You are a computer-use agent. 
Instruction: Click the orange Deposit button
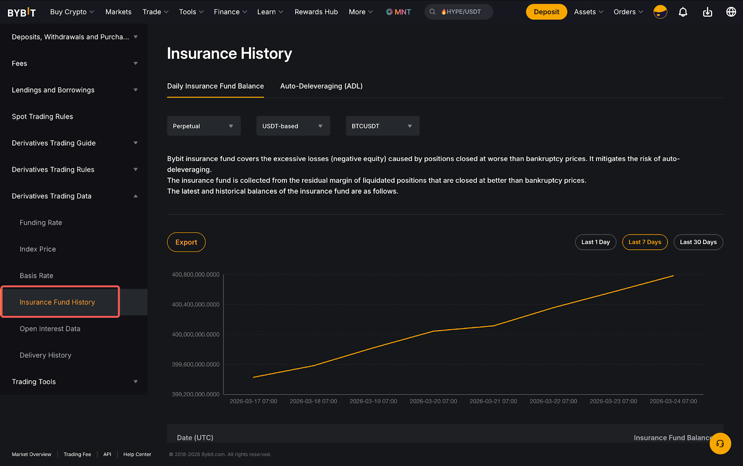546,12
